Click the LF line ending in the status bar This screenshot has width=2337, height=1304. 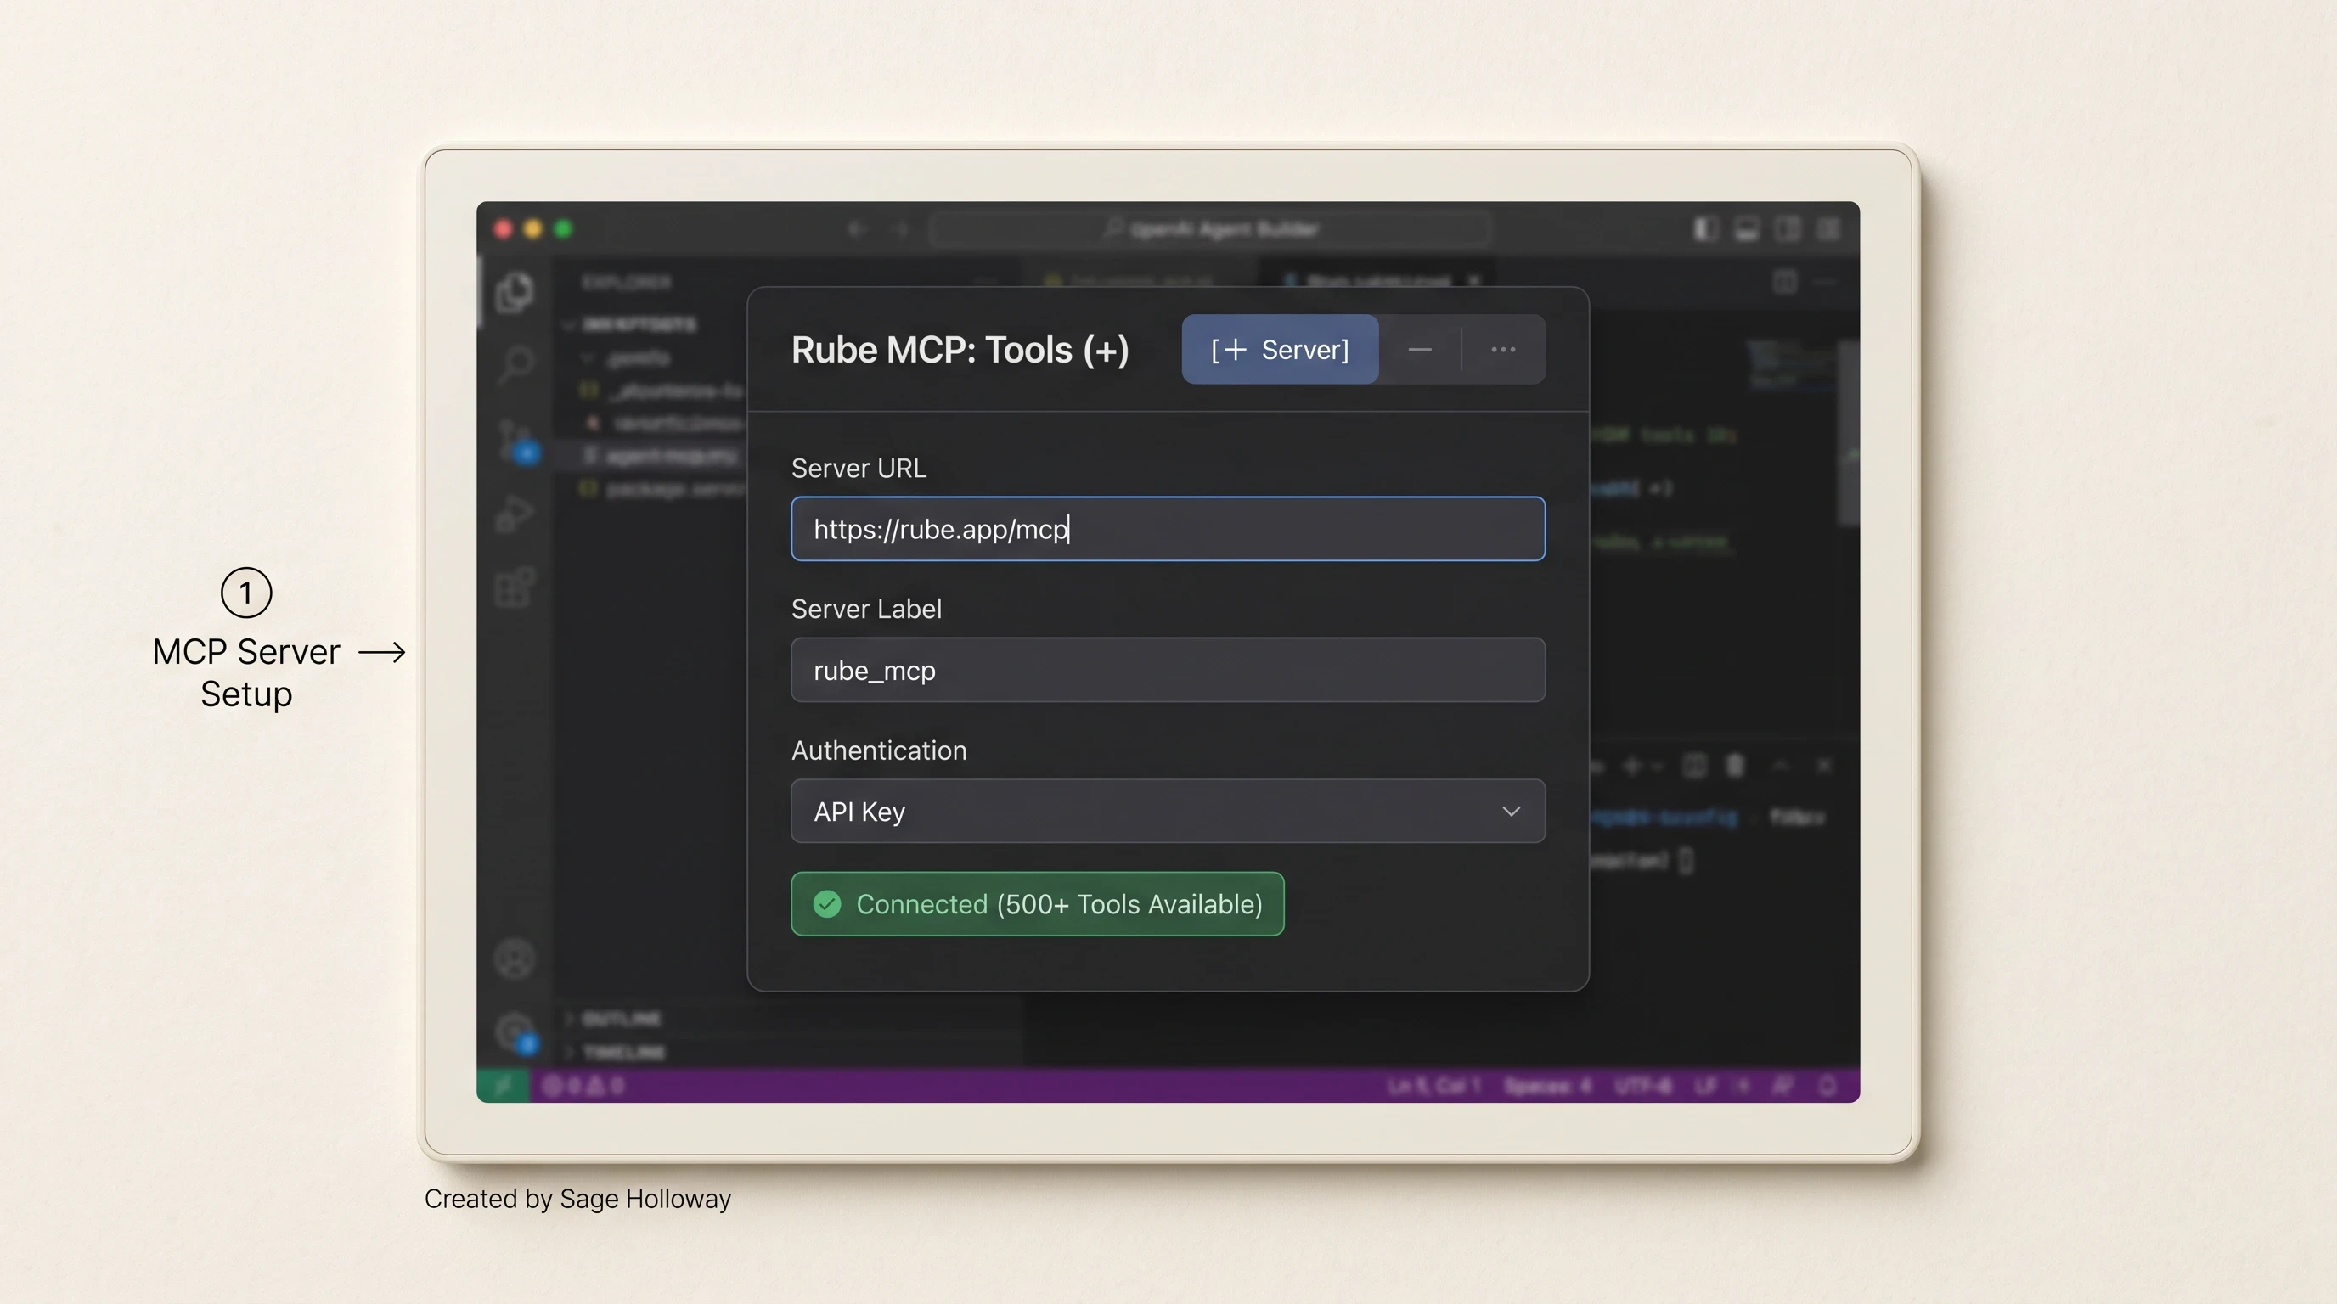(x=1705, y=1086)
